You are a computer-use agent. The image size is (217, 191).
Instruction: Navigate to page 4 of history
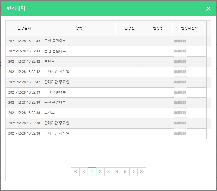pos(117,172)
